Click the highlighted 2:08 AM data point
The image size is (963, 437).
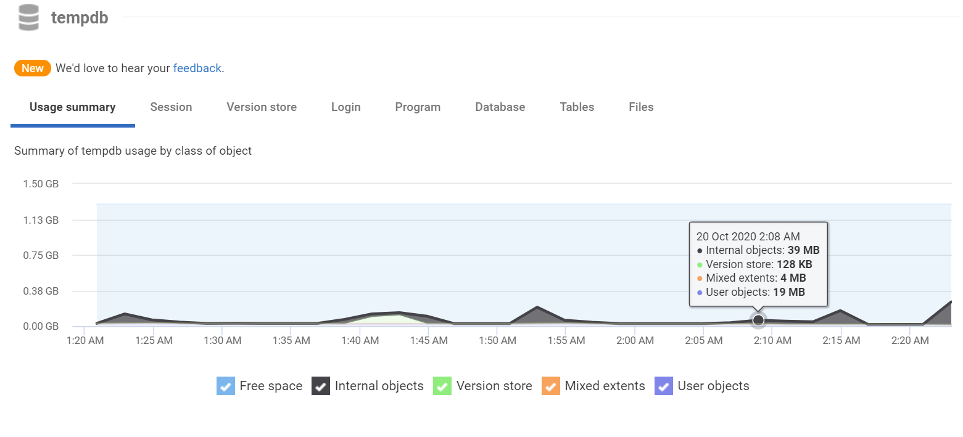pos(758,321)
